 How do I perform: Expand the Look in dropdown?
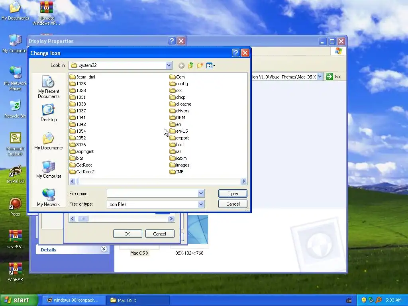click(x=169, y=65)
